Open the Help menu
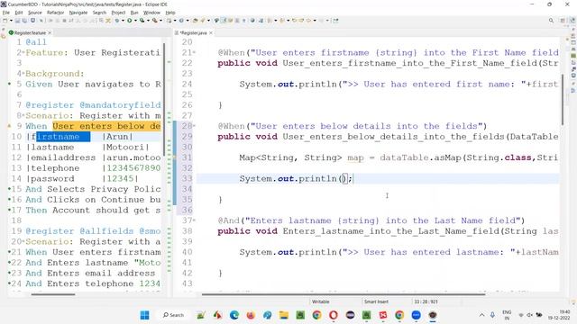The width and height of the screenshot is (577, 324). (170, 13)
